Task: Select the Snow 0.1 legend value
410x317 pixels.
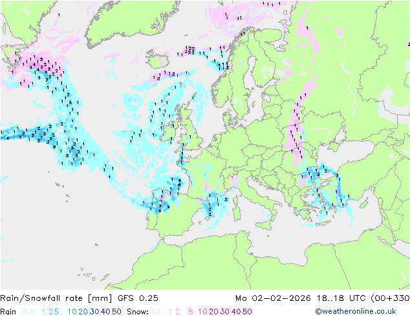Action: [155, 312]
